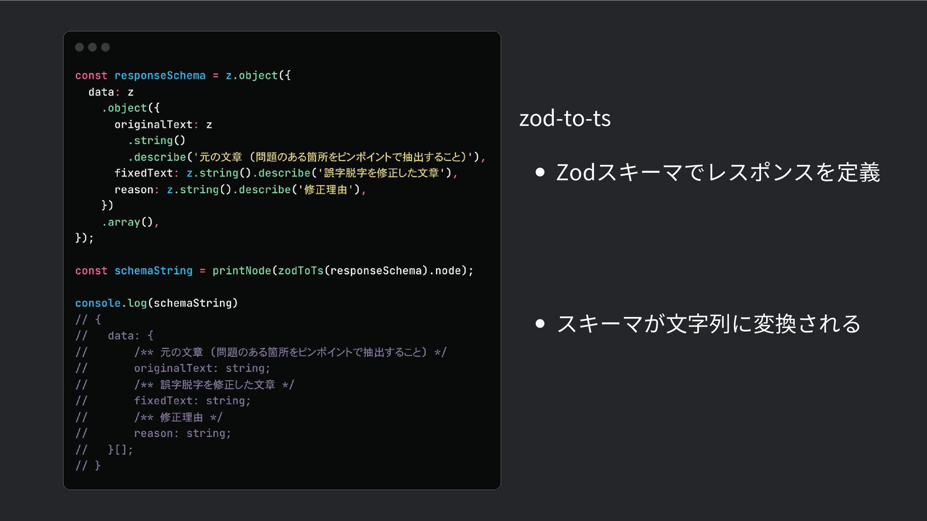This screenshot has height=521, width=927.
Task: Click the 'console.log(schemaString)' line
Action: pos(156,303)
